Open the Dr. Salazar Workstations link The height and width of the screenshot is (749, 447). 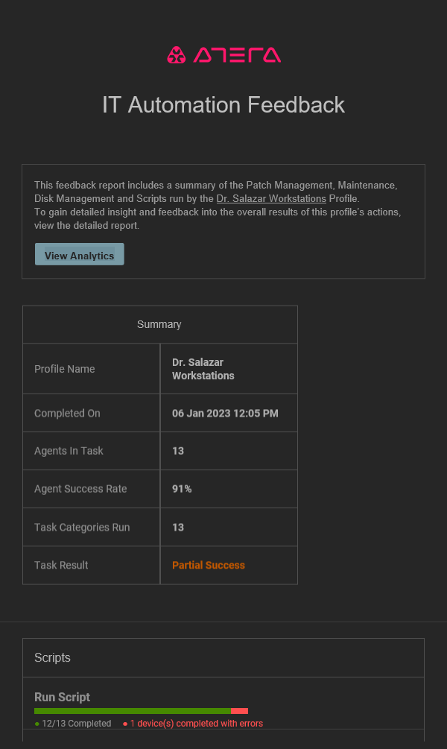coord(270,198)
